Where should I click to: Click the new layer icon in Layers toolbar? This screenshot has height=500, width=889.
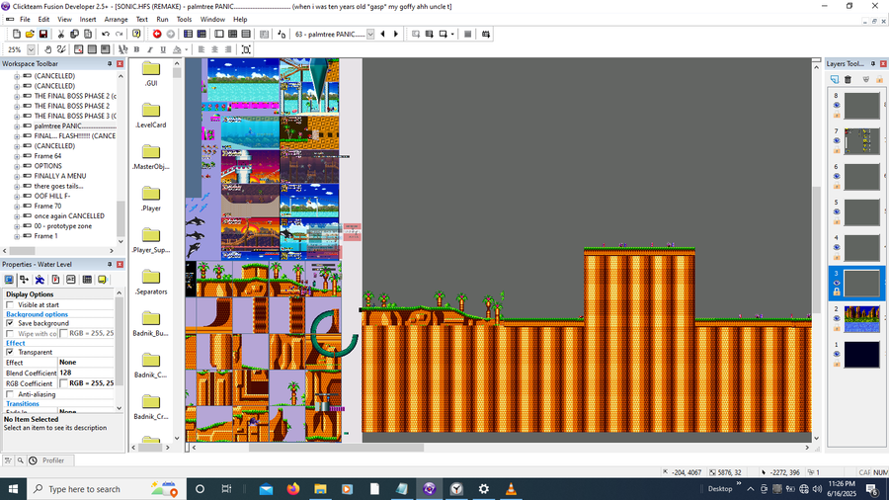click(835, 79)
